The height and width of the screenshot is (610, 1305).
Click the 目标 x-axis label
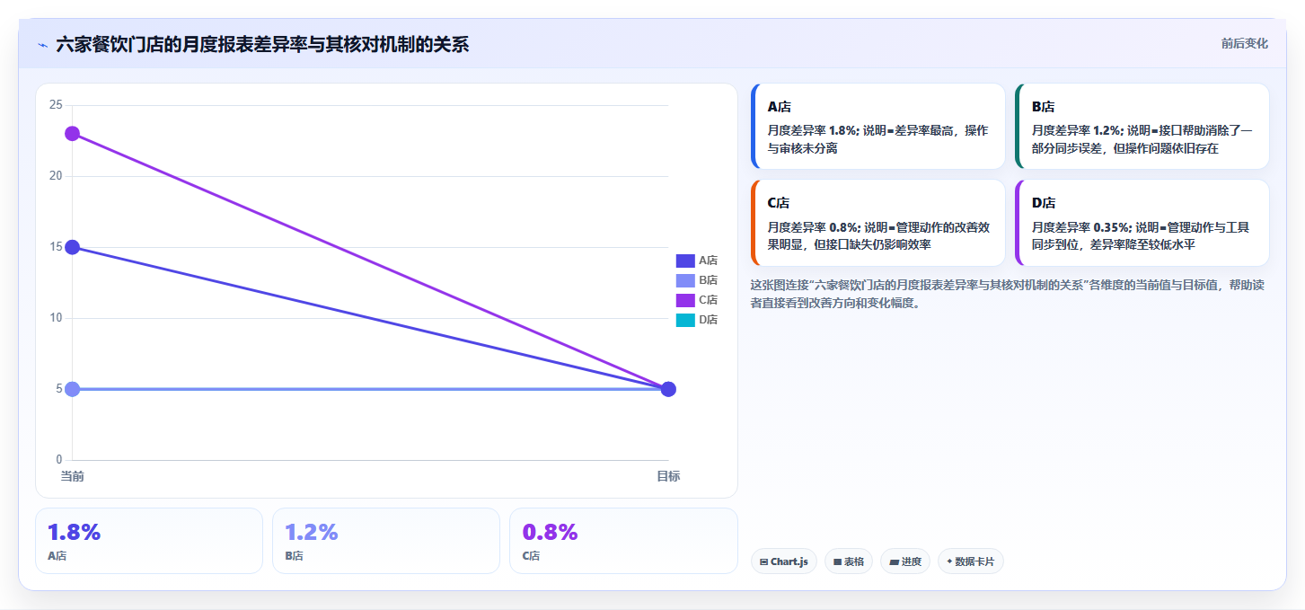coord(668,476)
